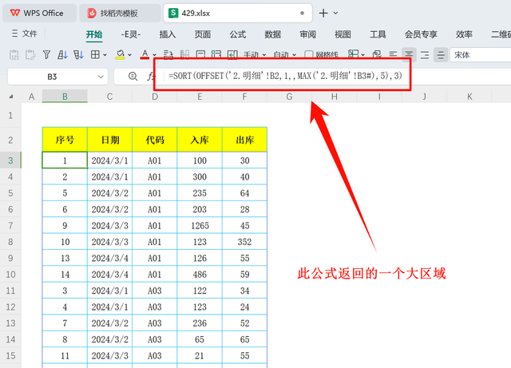Screen dimensions: 511x368
Task: Click the 2024/3/3 cell in row 15
Action: (110, 355)
